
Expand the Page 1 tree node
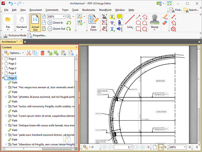pos(3,59)
